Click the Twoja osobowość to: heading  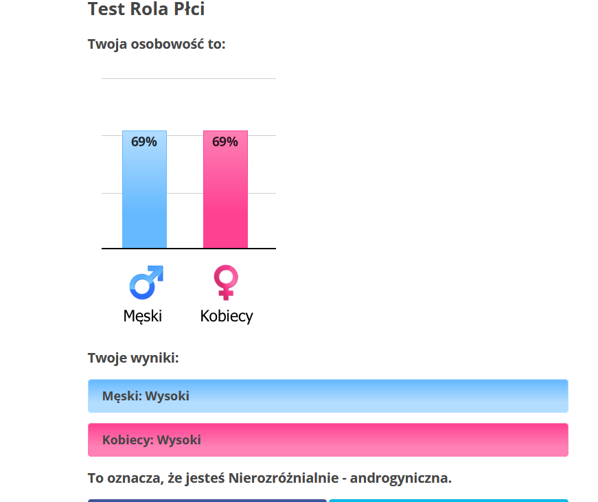(x=157, y=44)
